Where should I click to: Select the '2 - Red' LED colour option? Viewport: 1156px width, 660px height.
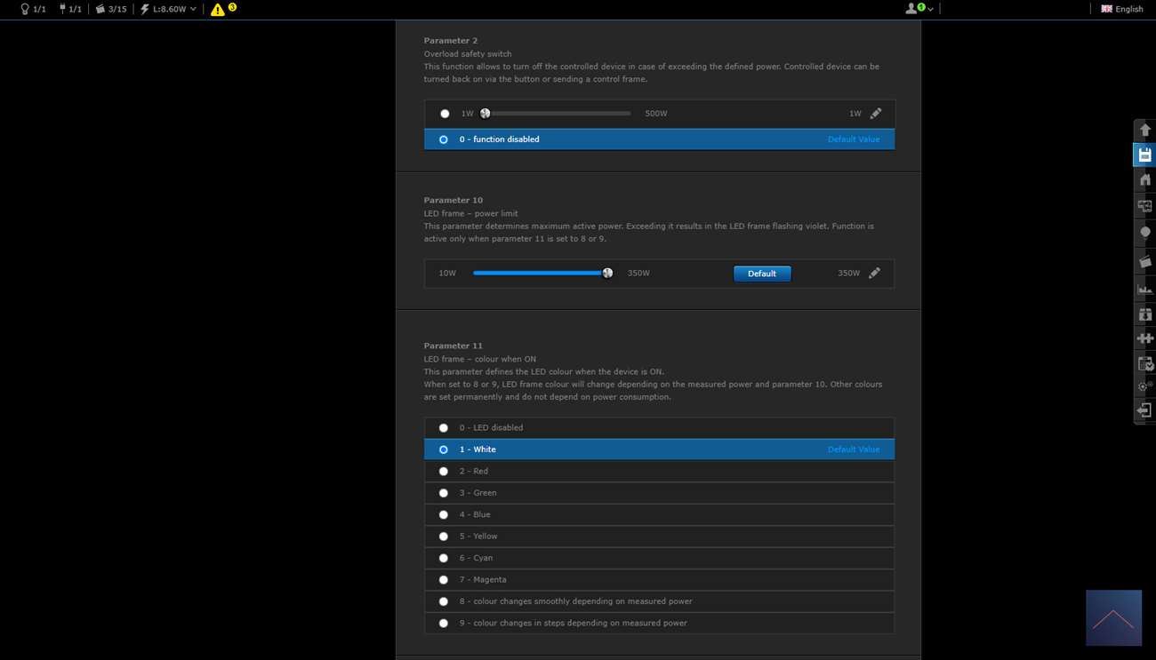(x=444, y=472)
